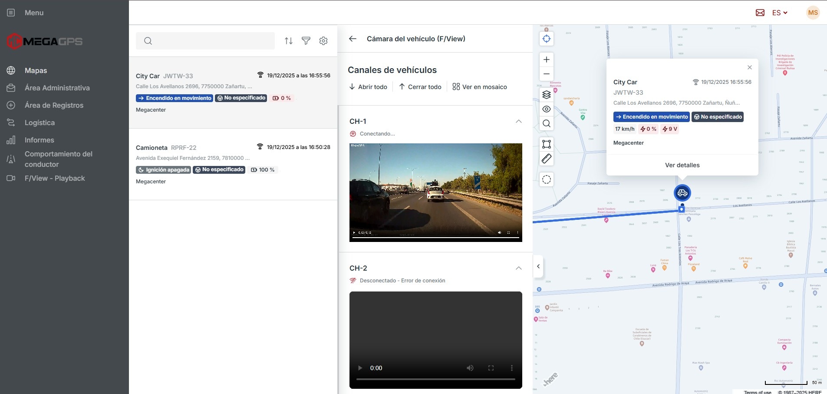827x394 pixels.
Task: Collapse the CH-2 channel section
Action: [x=518, y=268]
